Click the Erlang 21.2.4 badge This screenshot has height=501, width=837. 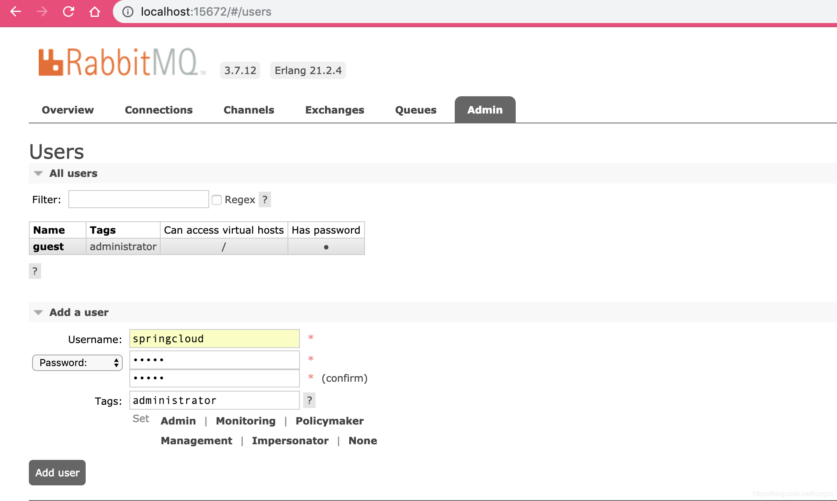(308, 70)
